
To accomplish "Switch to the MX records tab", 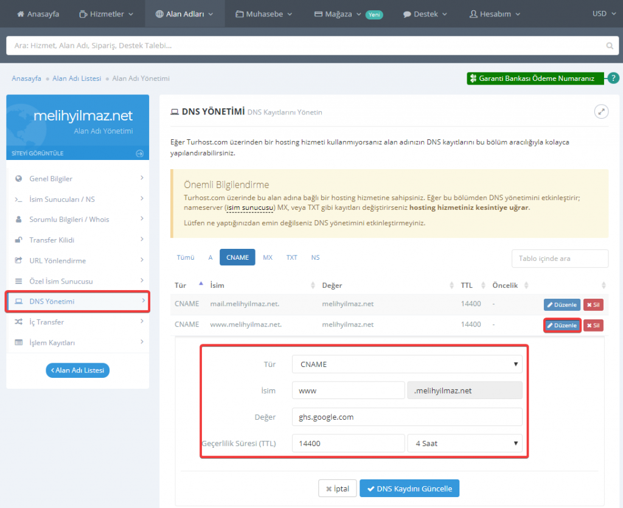I will (268, 257).
